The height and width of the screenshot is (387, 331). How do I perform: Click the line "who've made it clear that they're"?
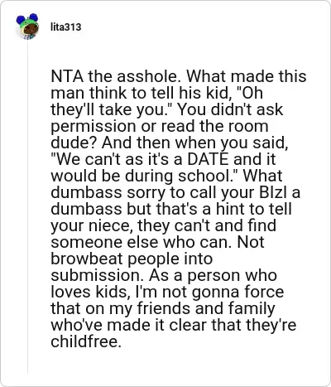[x=174, y=325]
